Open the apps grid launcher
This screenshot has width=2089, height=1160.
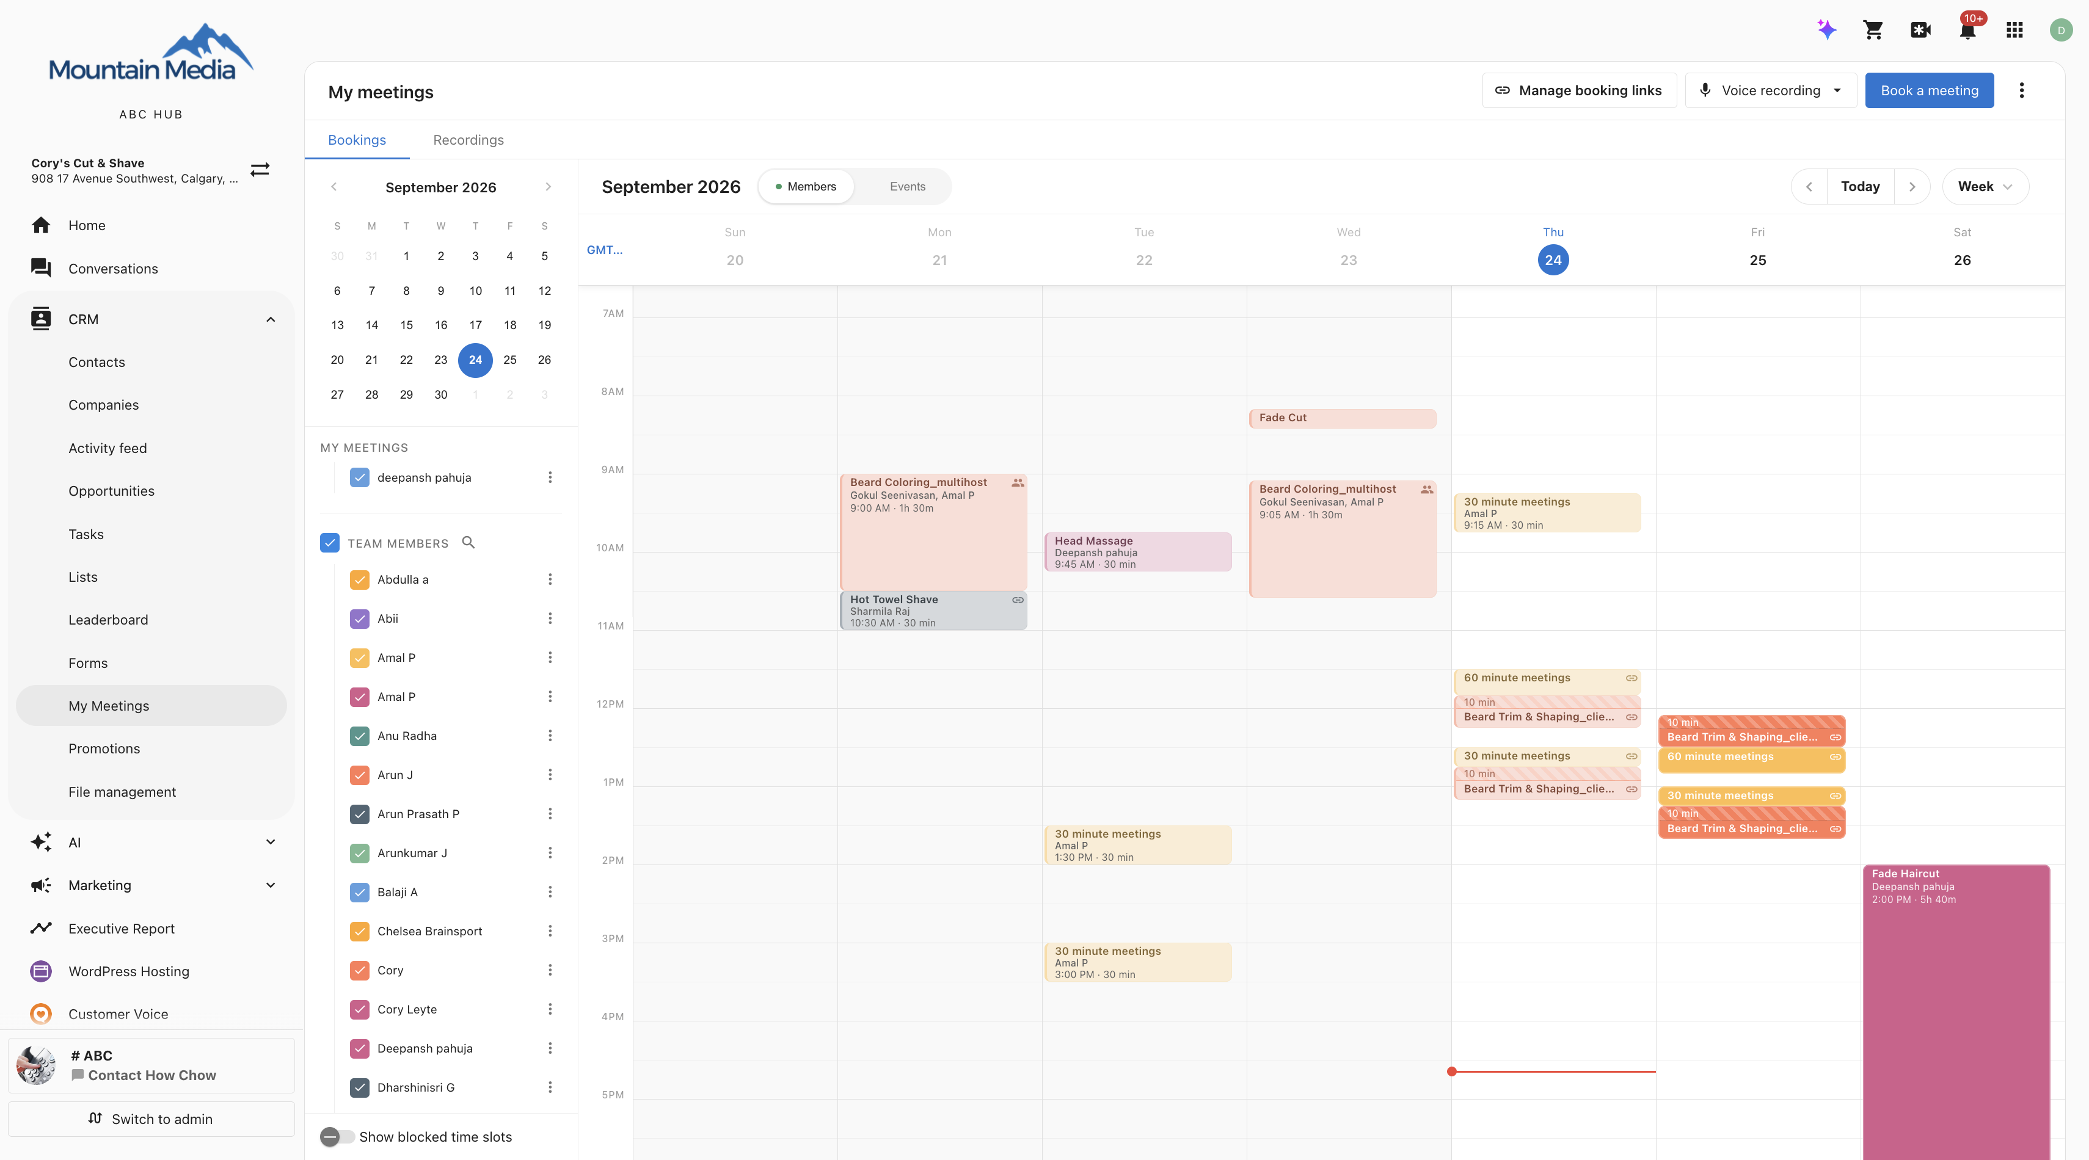pyautogui.click(x=2014, y=30)
